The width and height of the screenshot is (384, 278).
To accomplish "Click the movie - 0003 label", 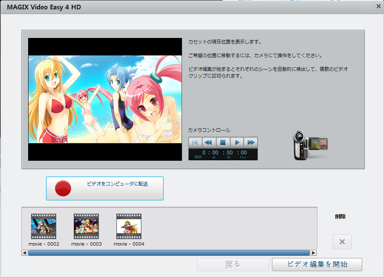I will (x=87, y=244).
